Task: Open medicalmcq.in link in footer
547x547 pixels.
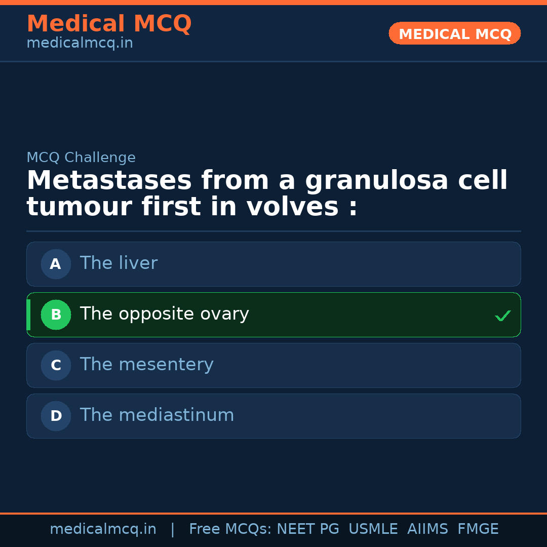Action: (x=103, y=529)
